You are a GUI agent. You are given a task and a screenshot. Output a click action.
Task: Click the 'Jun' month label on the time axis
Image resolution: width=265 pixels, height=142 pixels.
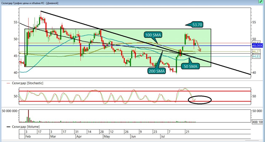[x=133, y=136]
